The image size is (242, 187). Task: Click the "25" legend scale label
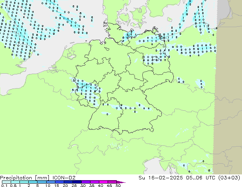(74, 185)
